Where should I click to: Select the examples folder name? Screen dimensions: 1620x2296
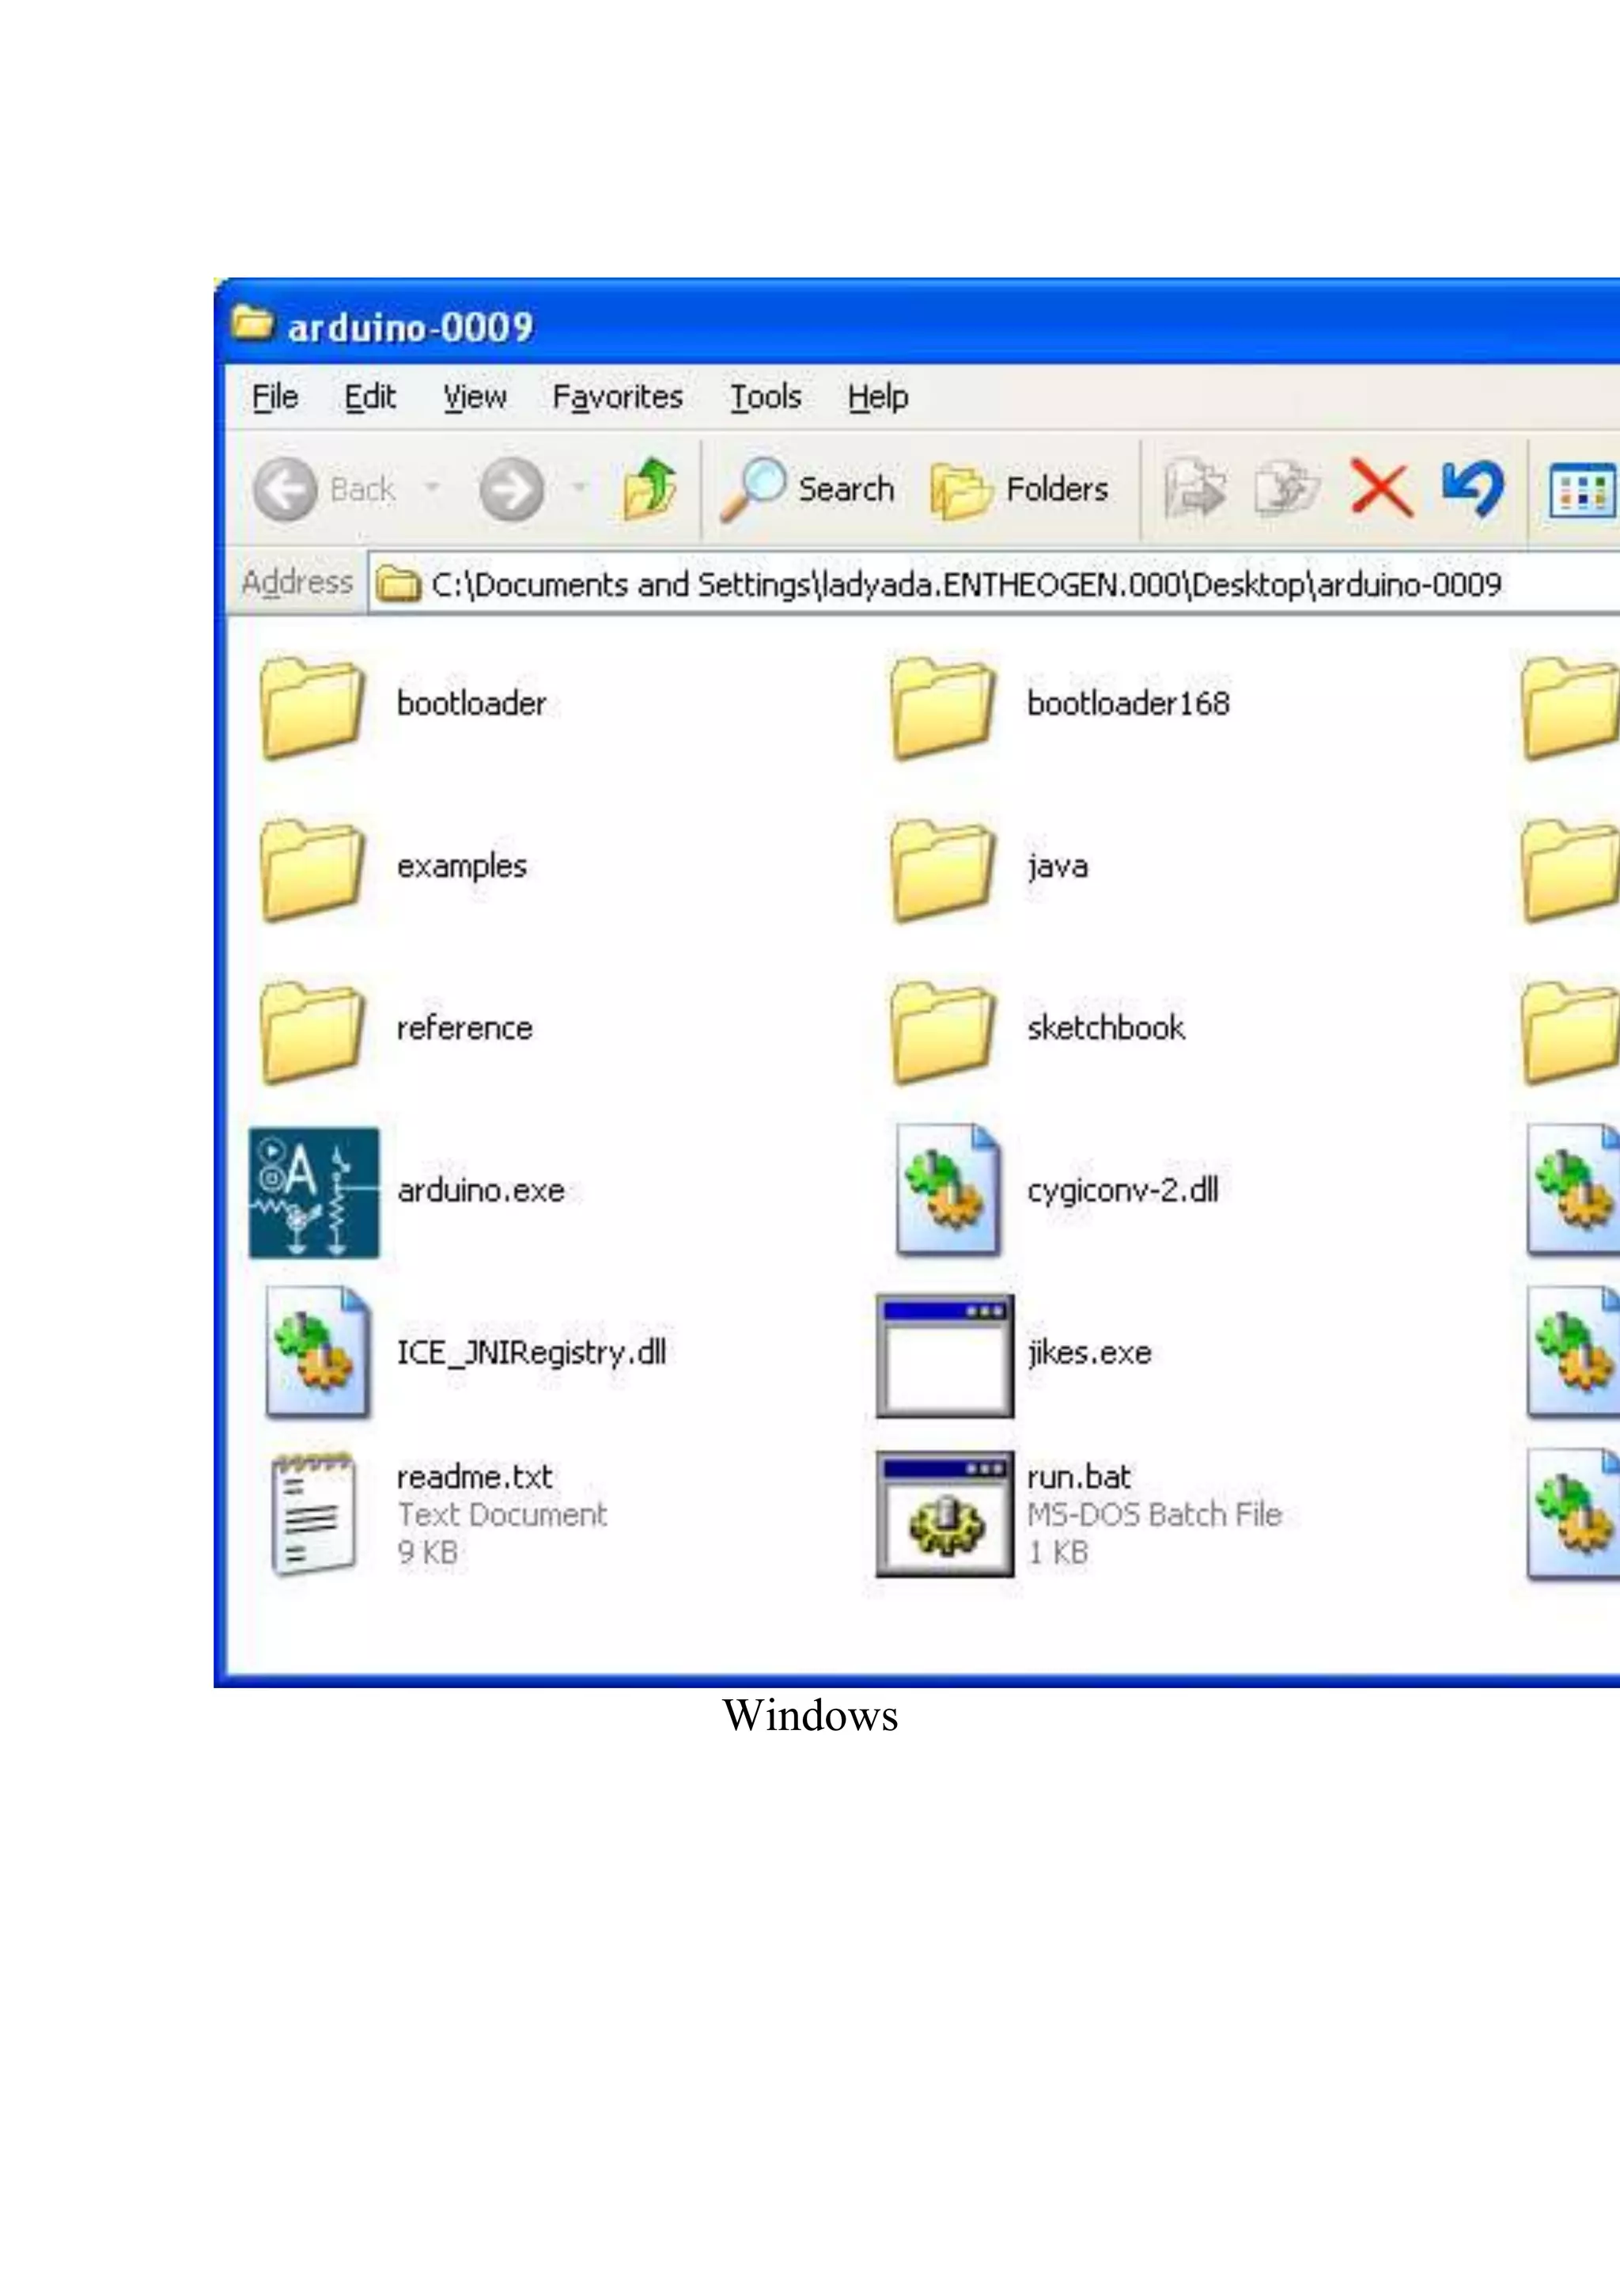tap(462, 867)
